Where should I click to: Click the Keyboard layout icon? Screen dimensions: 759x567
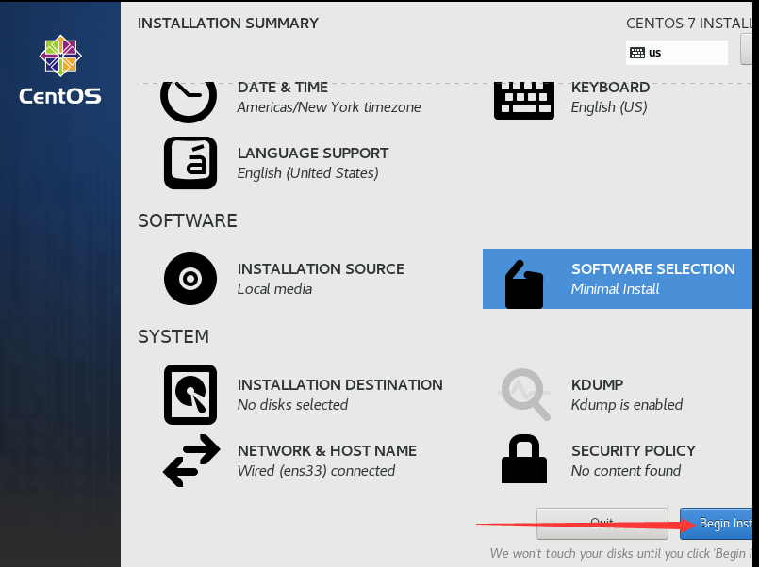click(523, 100)
